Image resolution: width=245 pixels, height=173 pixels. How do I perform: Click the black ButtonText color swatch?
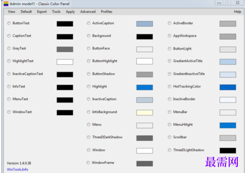[x=65, y=24]
